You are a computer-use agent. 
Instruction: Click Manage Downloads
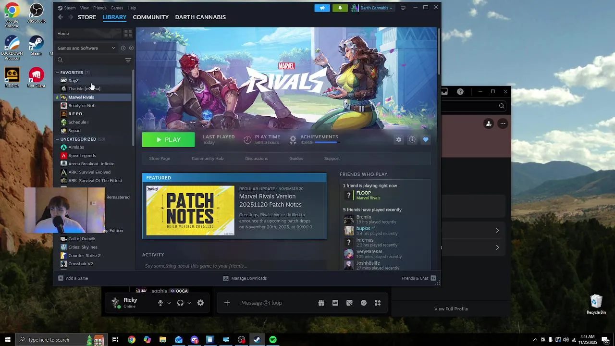[245, 278]
